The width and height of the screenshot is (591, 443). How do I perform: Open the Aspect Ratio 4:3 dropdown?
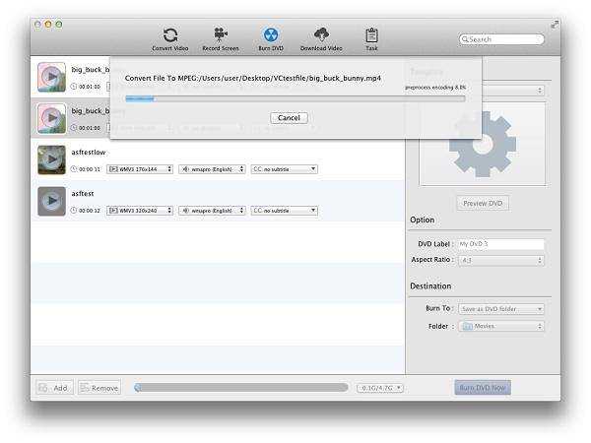(501, 260)
